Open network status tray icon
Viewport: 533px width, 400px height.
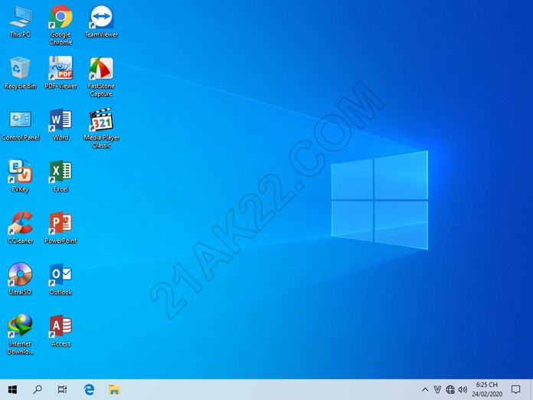[x=450, y=390]
